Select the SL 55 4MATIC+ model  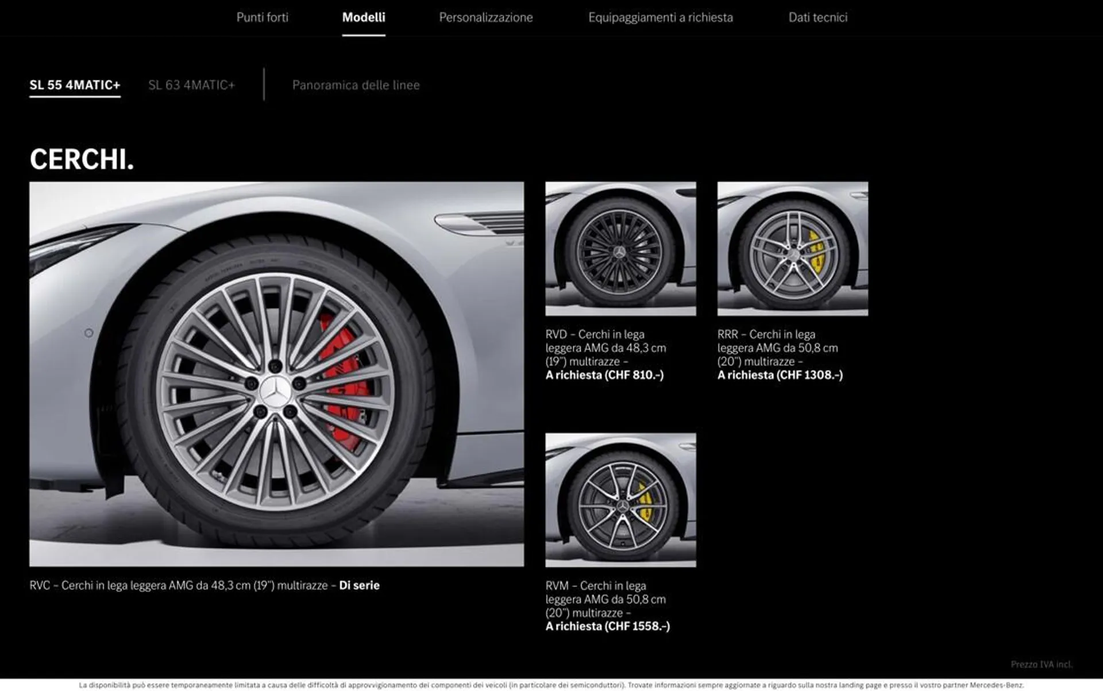point(75,85)
